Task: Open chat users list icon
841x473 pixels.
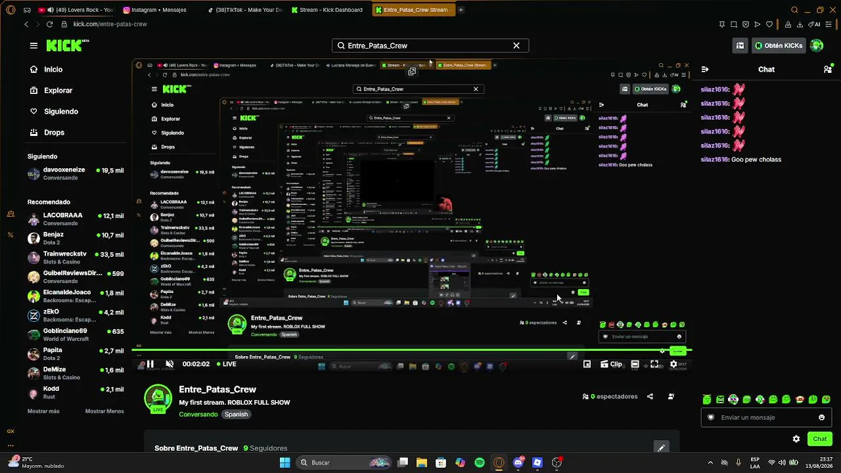Action: coord(827,69)
